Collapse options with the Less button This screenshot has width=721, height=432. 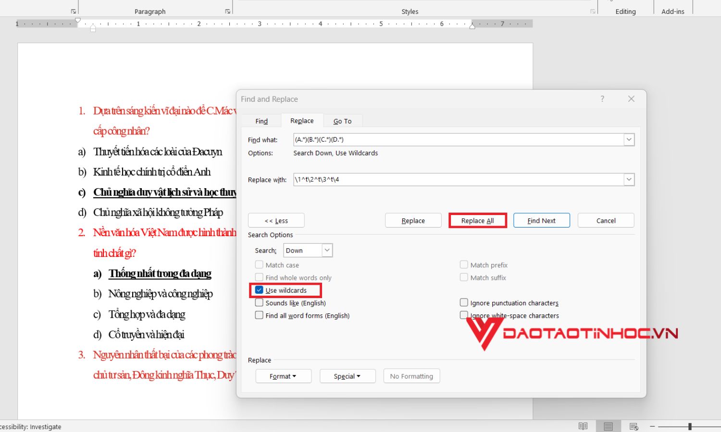coord(276,221)
